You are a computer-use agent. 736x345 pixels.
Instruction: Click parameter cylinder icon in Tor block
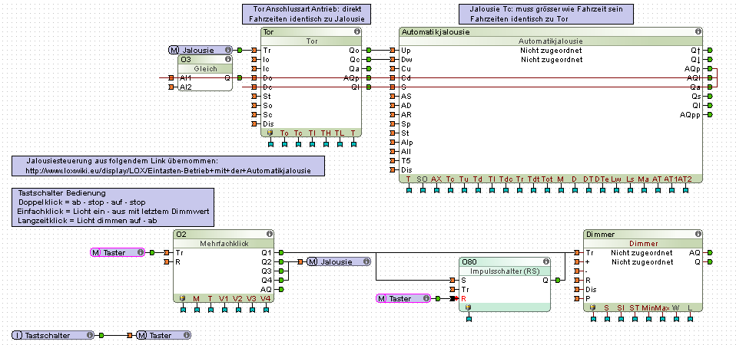coord(270,133)
